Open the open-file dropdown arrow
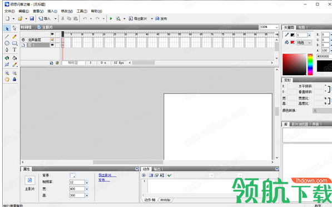This screenshot has width=332, height=207. (x=26, y=19)
